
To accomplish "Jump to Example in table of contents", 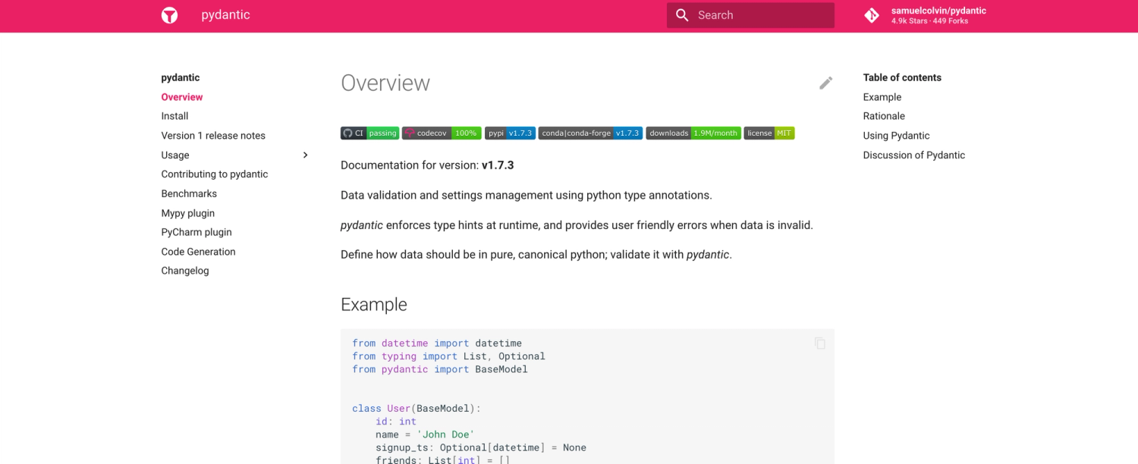I will [882, 97].
